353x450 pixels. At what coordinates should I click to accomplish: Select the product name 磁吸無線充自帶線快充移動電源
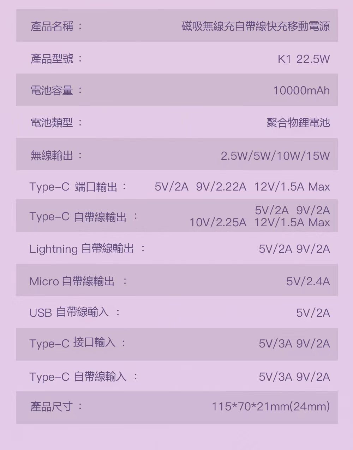pyautogui.click(x=255, y=26)
